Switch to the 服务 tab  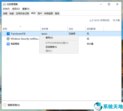(57, 14)
